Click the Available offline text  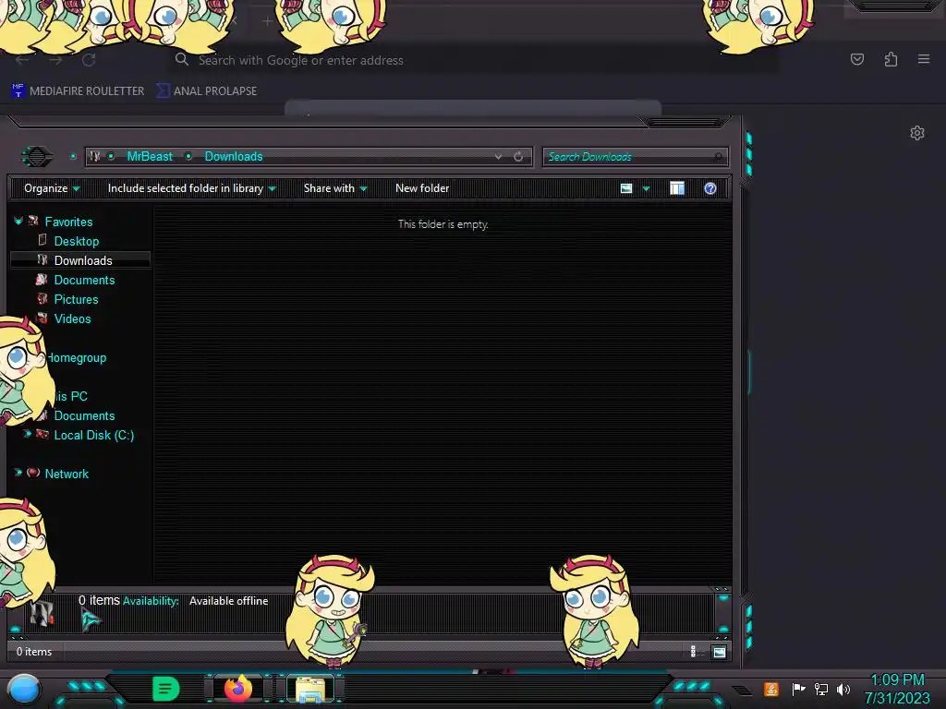[229, 601]
